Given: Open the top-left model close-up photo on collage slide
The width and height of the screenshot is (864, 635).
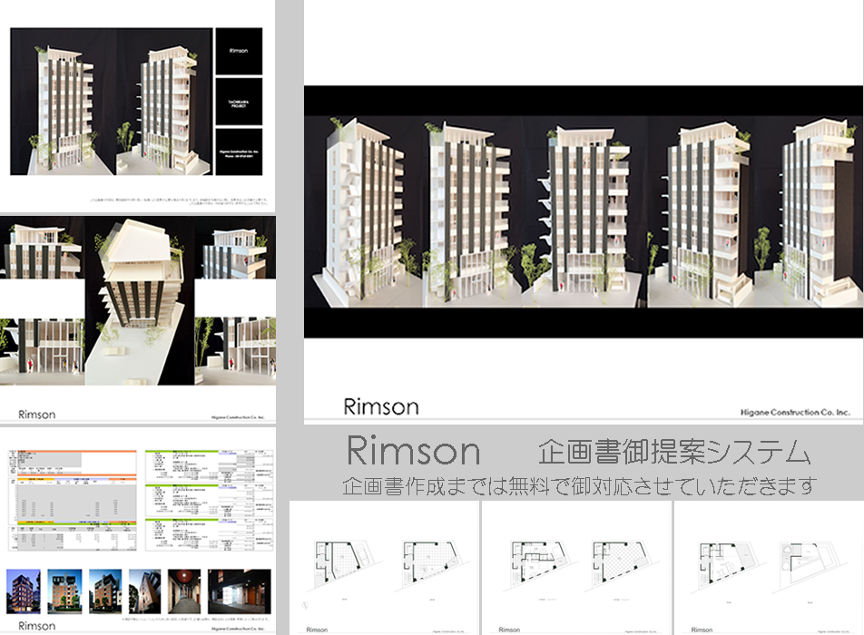Looking at the screenshot, I should 43,248.
